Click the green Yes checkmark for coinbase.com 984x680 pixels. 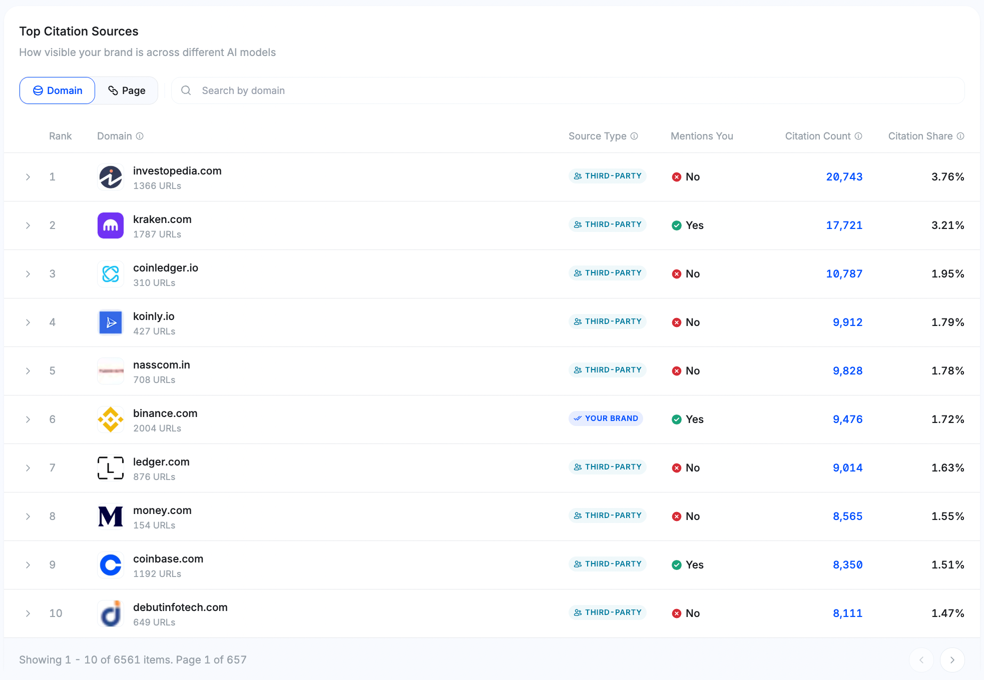pos(677,564)
